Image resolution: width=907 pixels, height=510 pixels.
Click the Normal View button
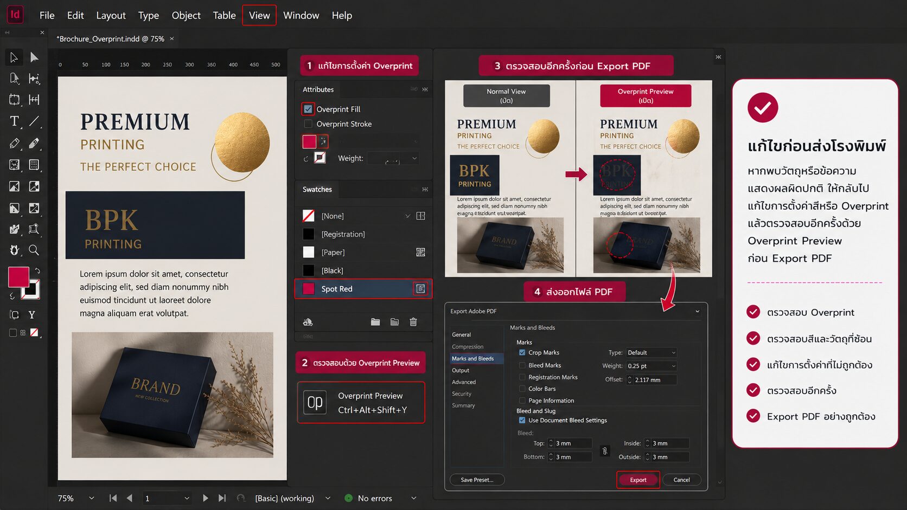506,96
